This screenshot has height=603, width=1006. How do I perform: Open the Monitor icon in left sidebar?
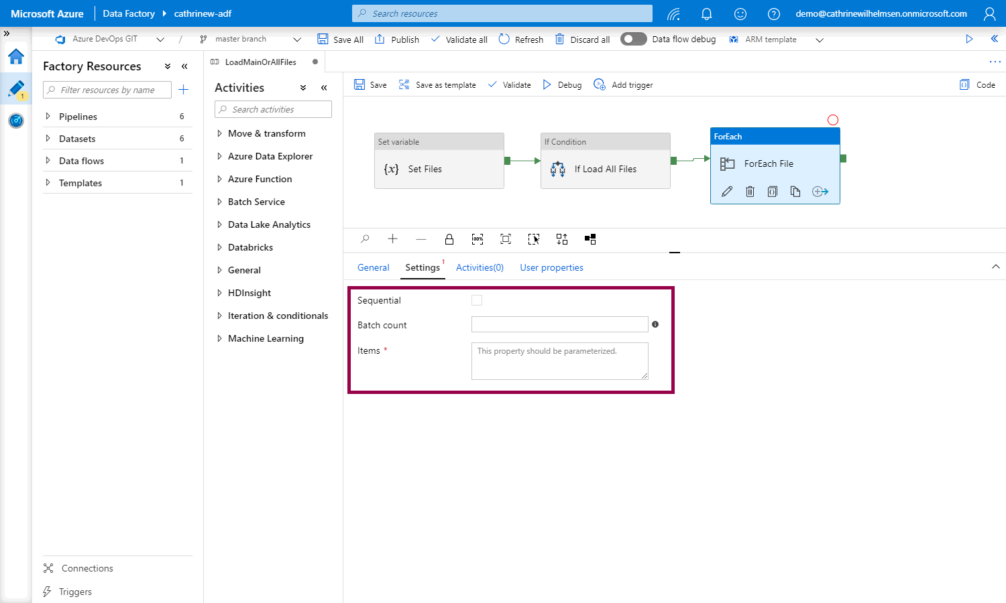click(x=16, y=121)
